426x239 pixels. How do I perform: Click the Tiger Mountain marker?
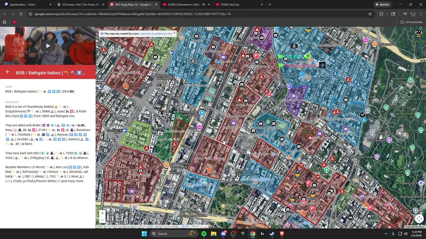pos(418,114)
